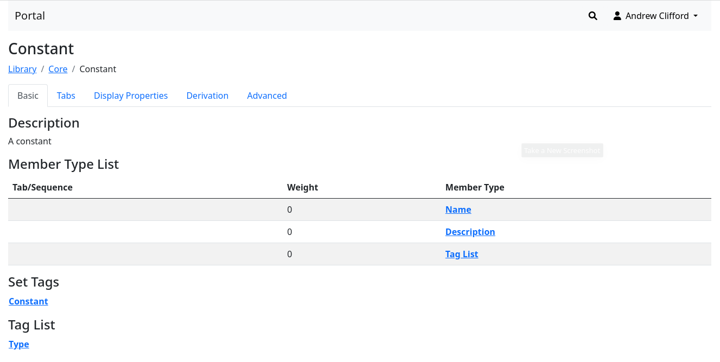Click the Member Type column header

pos(475,187)
